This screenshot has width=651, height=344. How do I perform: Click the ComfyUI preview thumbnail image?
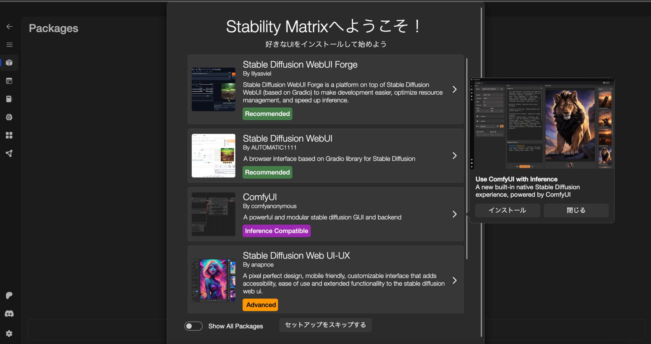tap(213, 214)
